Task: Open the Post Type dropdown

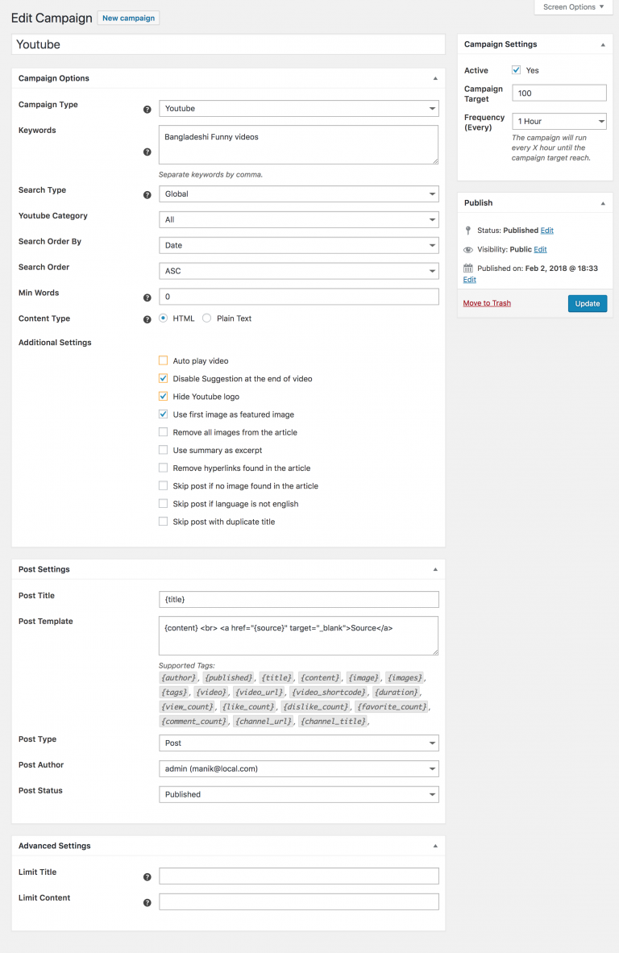Action: point(299,743)
